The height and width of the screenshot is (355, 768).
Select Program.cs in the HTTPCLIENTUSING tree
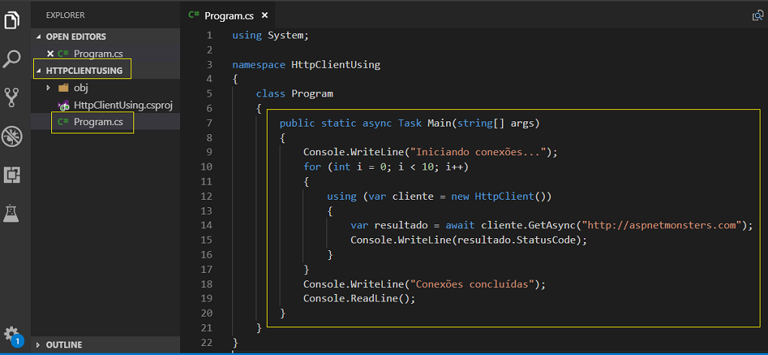pos(98,122)
